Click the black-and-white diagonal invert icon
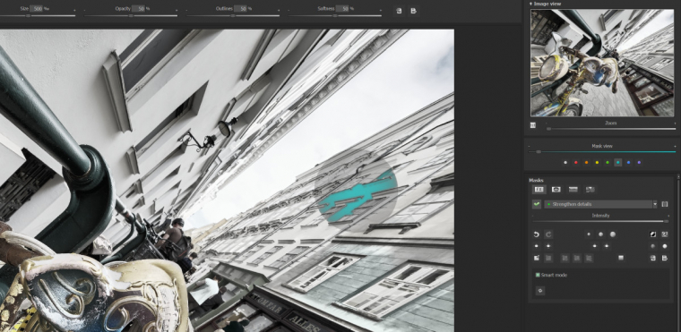 652,234
